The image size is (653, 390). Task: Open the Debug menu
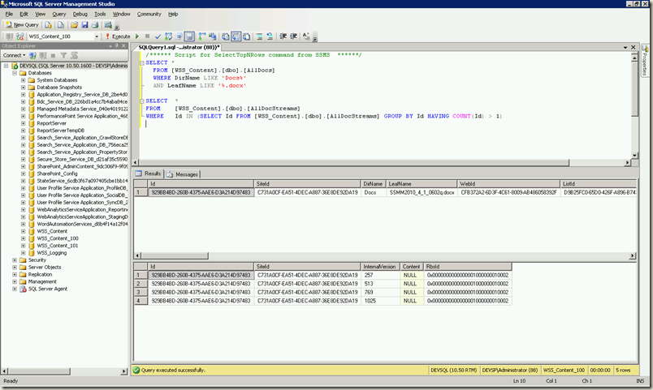(80, 14)
